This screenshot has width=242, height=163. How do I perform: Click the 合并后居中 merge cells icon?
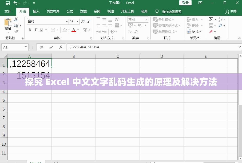point(117,26)
